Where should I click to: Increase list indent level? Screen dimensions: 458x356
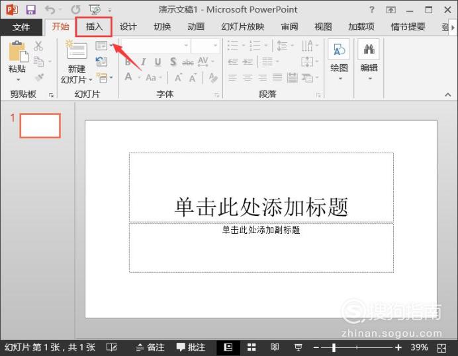[x=248, y=61]
